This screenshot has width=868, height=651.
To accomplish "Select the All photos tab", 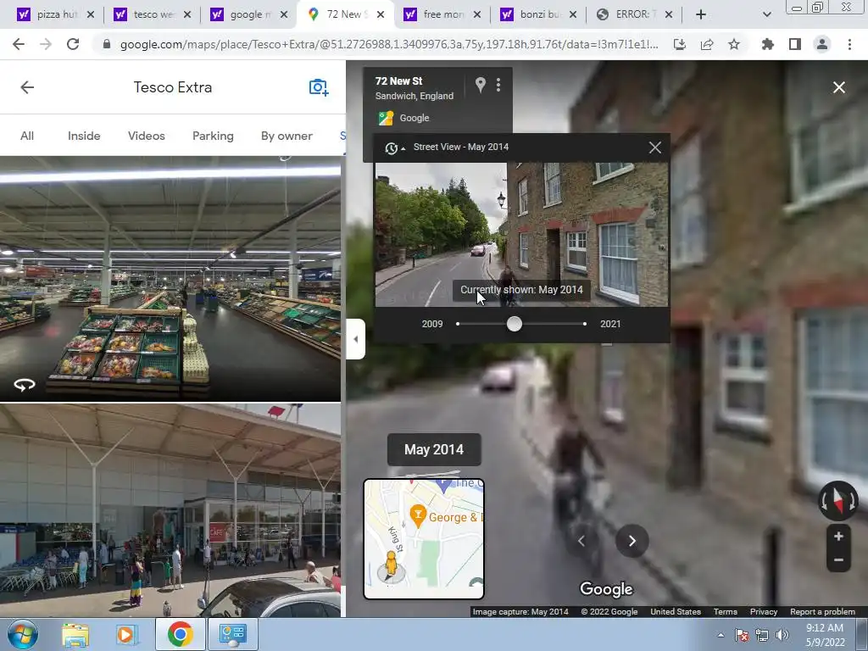I will (x=27, y=136).
